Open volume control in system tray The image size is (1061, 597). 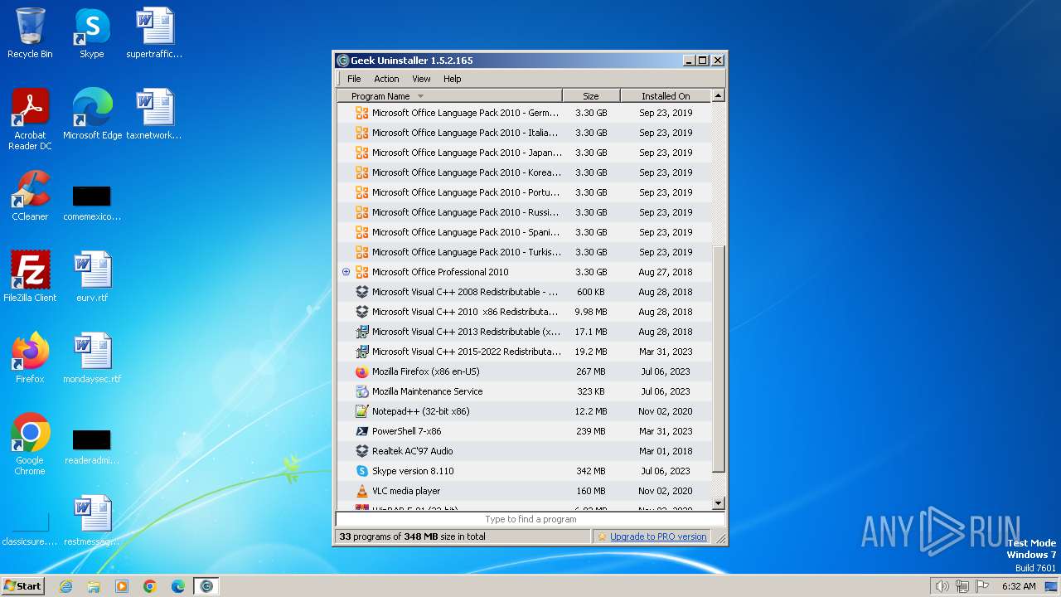coord(942,586)
